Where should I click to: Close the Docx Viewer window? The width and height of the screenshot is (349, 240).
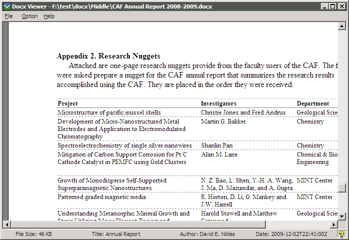click(341, 6)
